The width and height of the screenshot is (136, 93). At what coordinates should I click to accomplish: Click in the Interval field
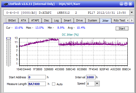(91, 77)
